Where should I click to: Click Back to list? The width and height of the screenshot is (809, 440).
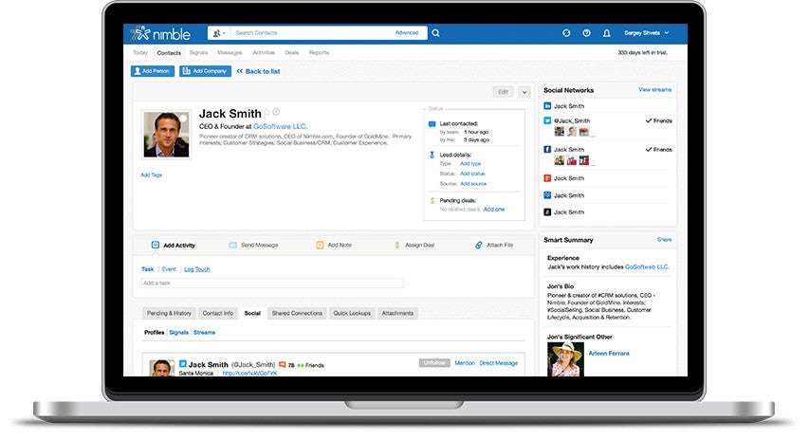coord(259,72)
